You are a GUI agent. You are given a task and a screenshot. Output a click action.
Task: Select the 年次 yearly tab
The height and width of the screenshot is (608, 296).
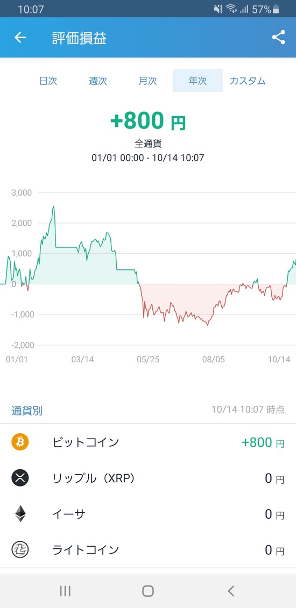[x=198, y=81]
